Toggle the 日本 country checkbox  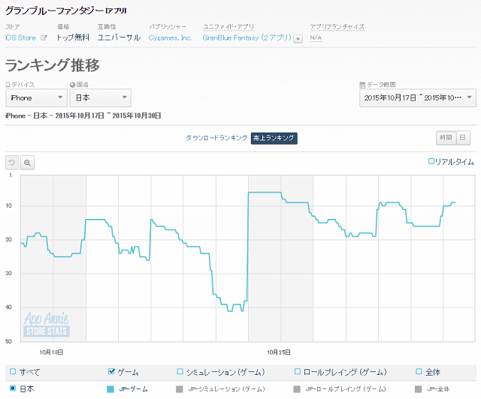pyautogui.click(x=13, y=388)
